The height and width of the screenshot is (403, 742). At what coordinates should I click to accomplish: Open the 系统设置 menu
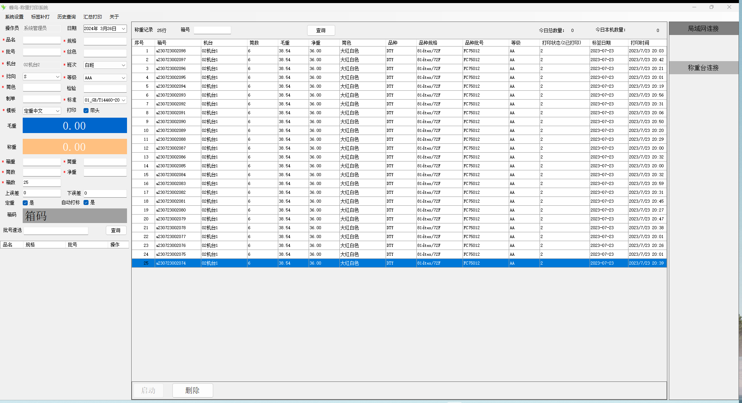pos(14,17)
